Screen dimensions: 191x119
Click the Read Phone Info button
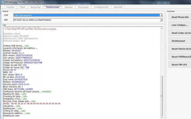180,17
